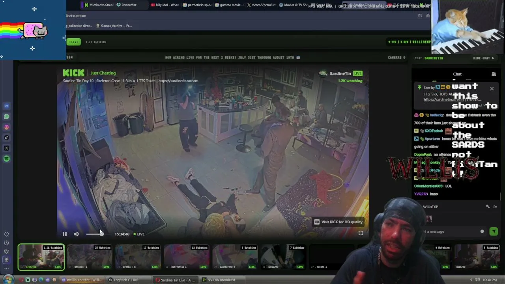This screenshot has height=284, width=505.
Task: Click username halfacig in chat
Action: [436, 115]
